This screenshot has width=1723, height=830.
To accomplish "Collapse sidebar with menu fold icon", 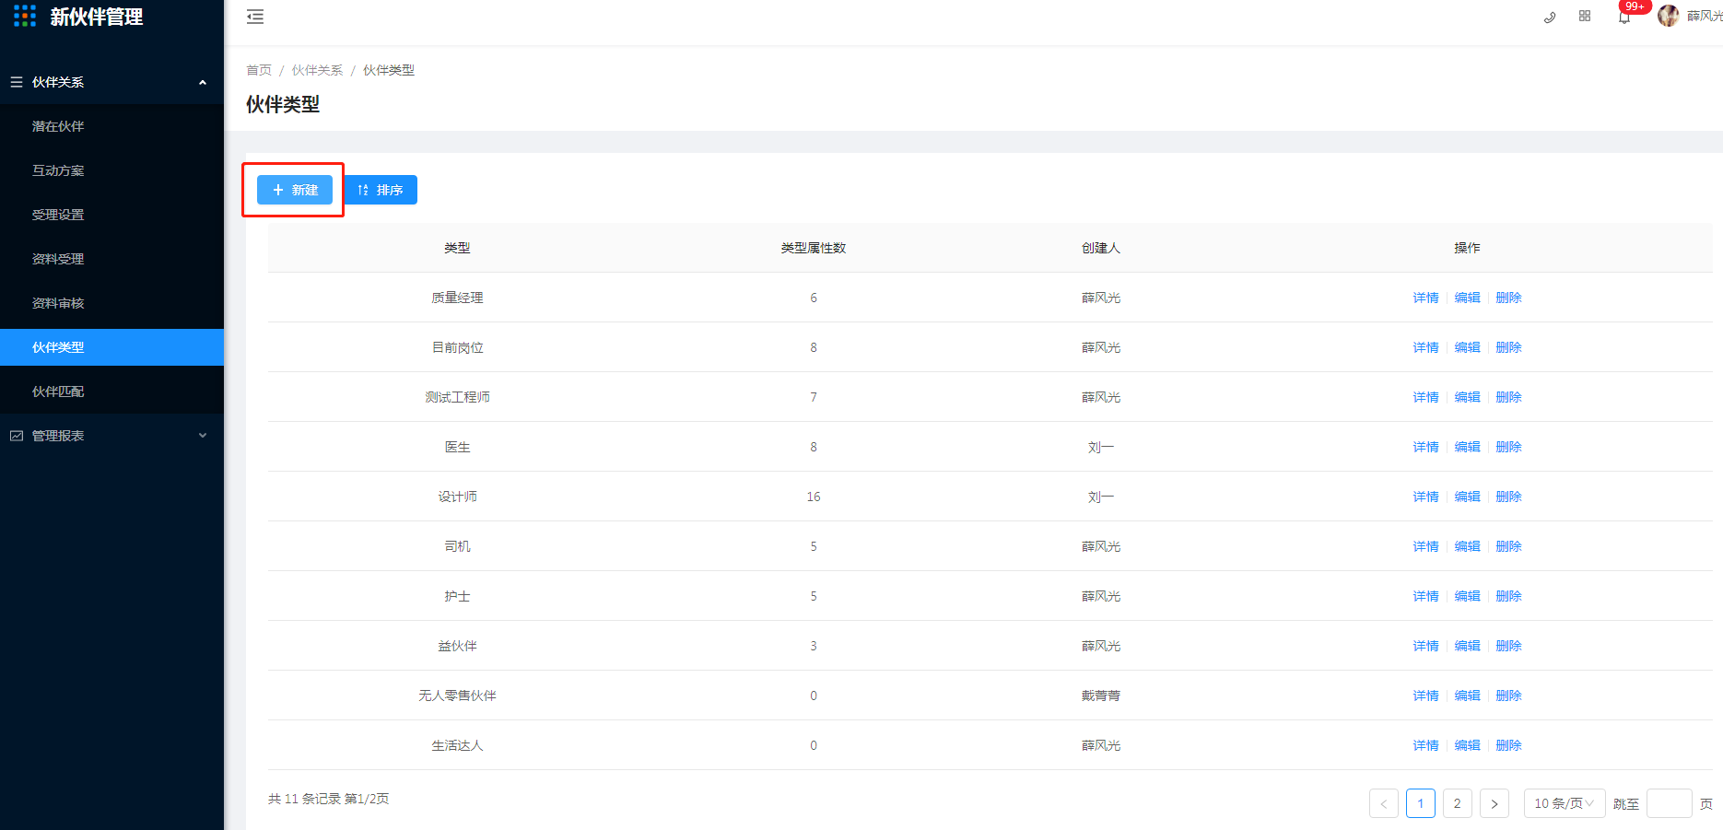I will [255, 17].
